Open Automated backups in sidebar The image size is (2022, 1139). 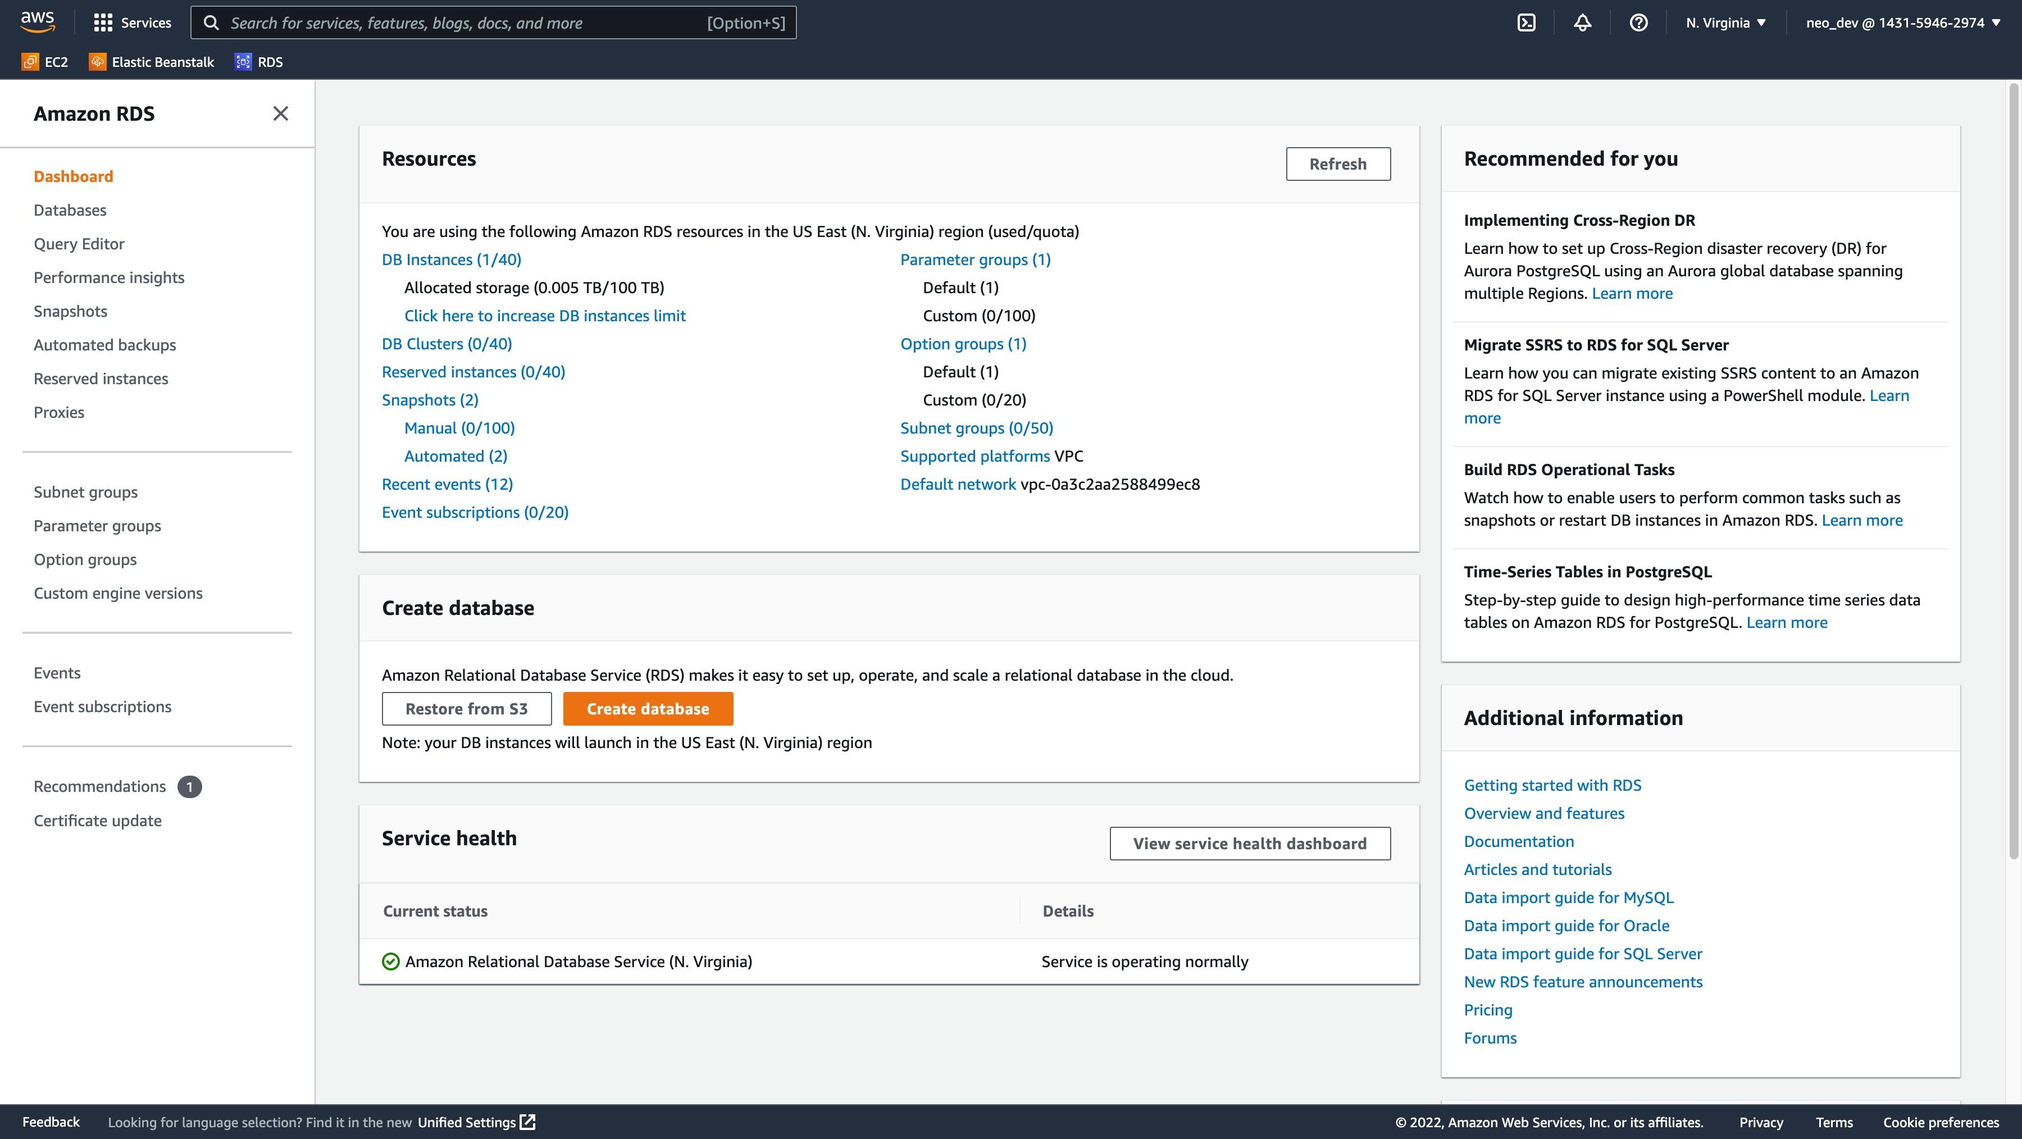105,345
